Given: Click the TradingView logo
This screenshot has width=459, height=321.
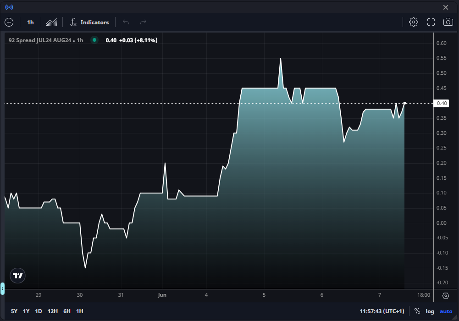Looking at the screenshot, I should 17,276.
